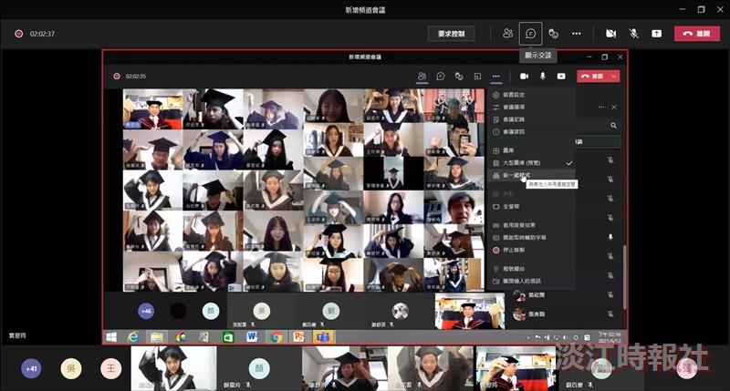Choose 圖庫 gallery view in the menu
Image resolution: width=730 pixels, height=391 pixels.
coord(533,150)
